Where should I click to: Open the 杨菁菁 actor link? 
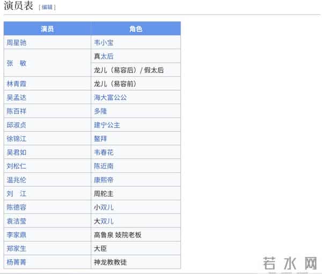point(16,262)
